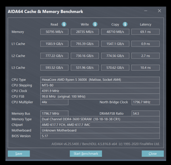This screenshot has width=171, height=165.
Task: Select the Memory Type DDR4-3600 field
Action: [100, 119]
